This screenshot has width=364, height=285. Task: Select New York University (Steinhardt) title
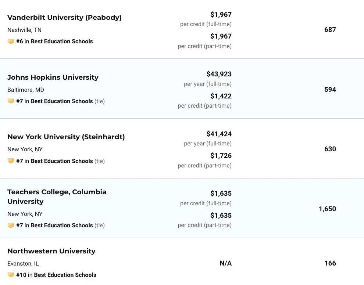tap(66, 137)
